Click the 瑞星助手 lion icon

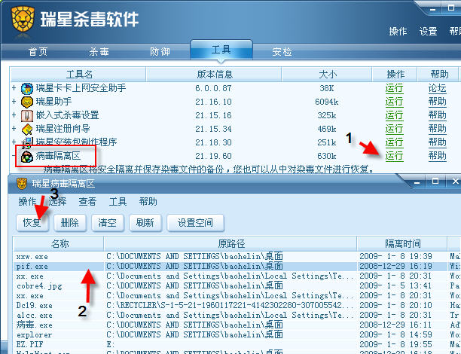(x=27, y=102)
